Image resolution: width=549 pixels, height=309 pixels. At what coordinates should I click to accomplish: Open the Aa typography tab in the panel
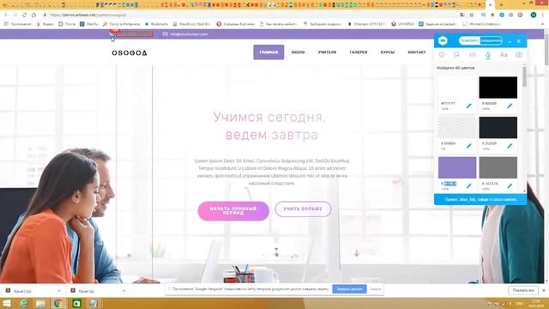tap(504, 55)
